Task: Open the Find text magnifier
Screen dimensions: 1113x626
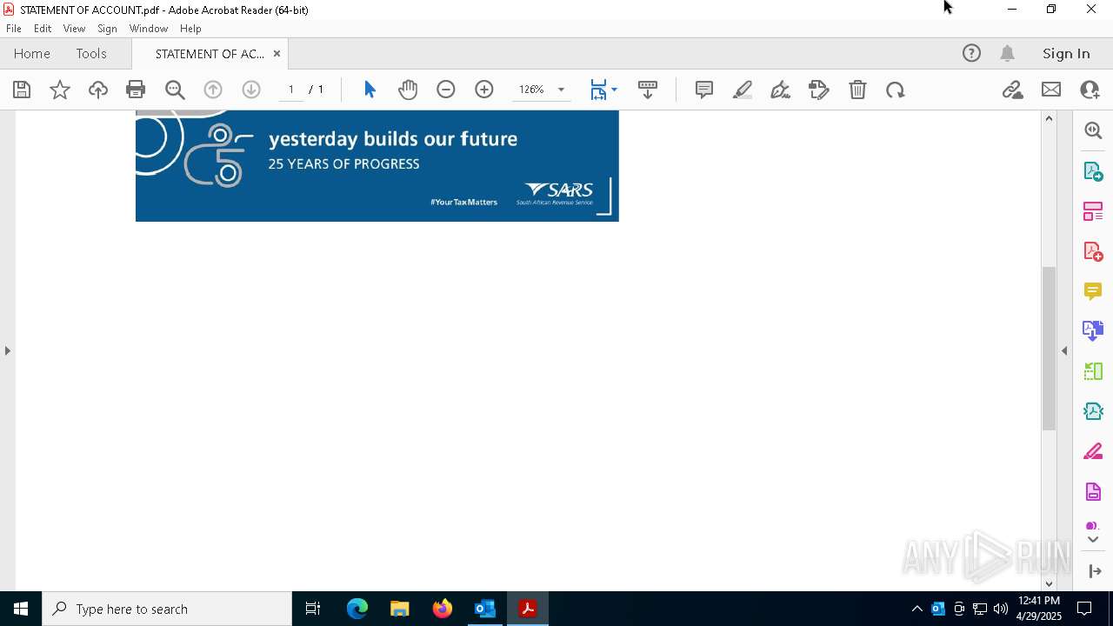Action: tap(175, 90)
